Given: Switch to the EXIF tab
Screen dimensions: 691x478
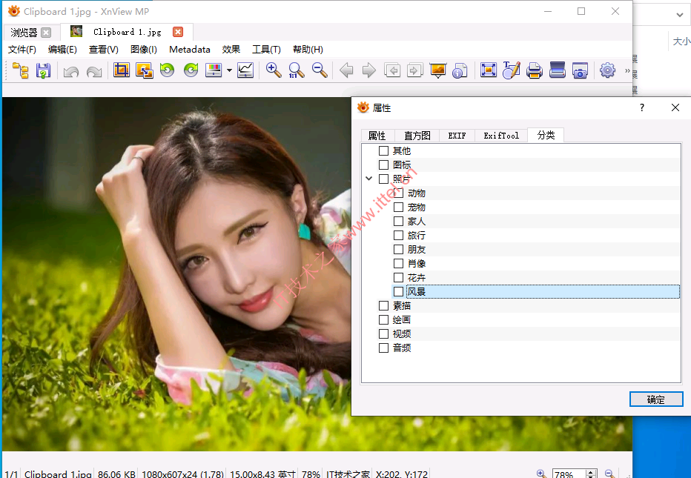Looking at the screenshot, I should (x=457, y=136).
